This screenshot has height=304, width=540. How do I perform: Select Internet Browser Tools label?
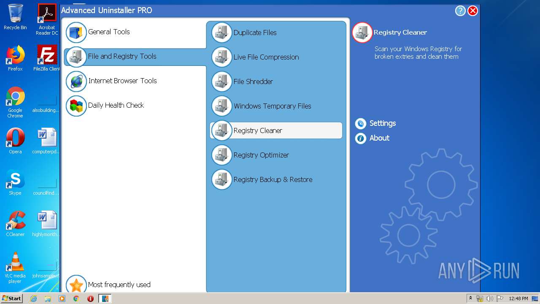122,81
